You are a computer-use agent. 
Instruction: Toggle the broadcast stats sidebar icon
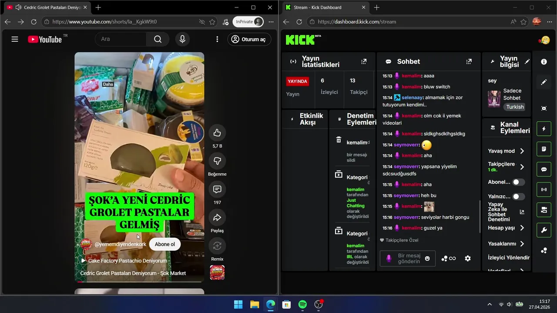point(544,190)
